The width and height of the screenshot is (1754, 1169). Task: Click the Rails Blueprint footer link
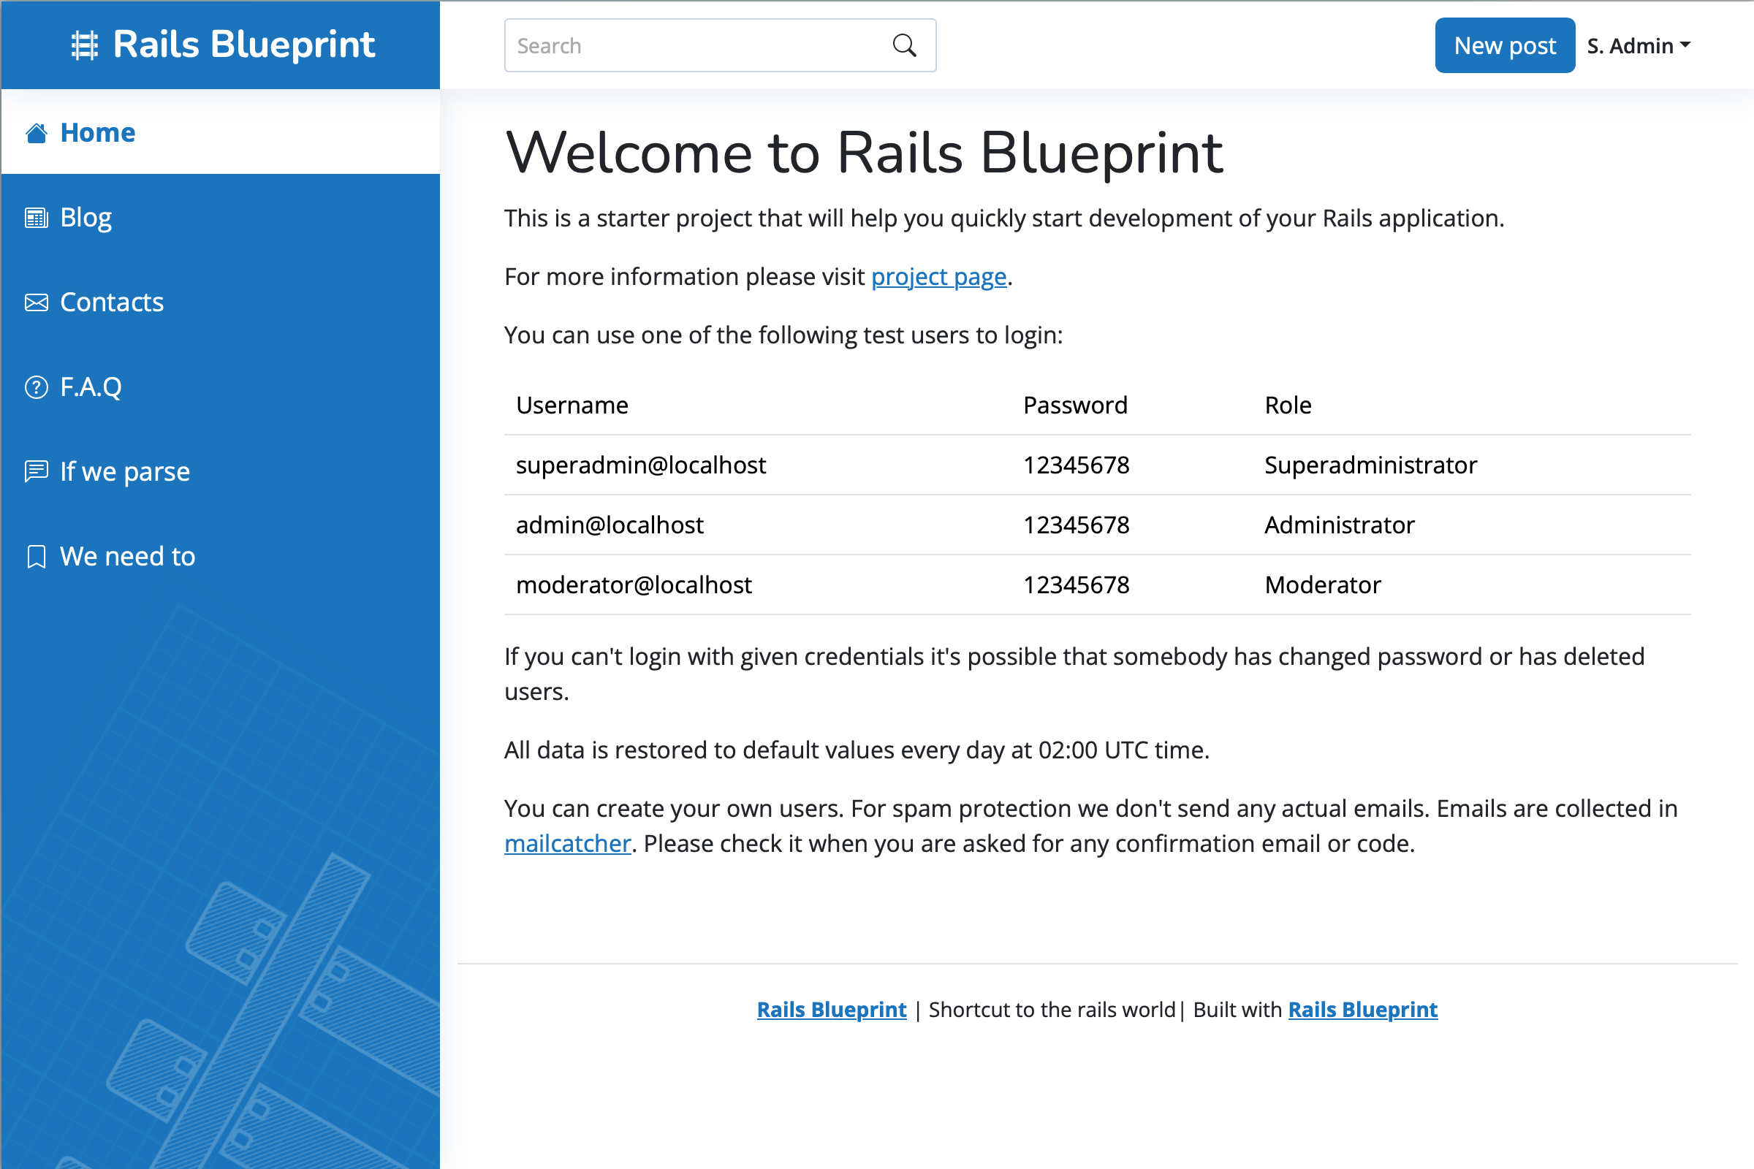point(831,1010)
